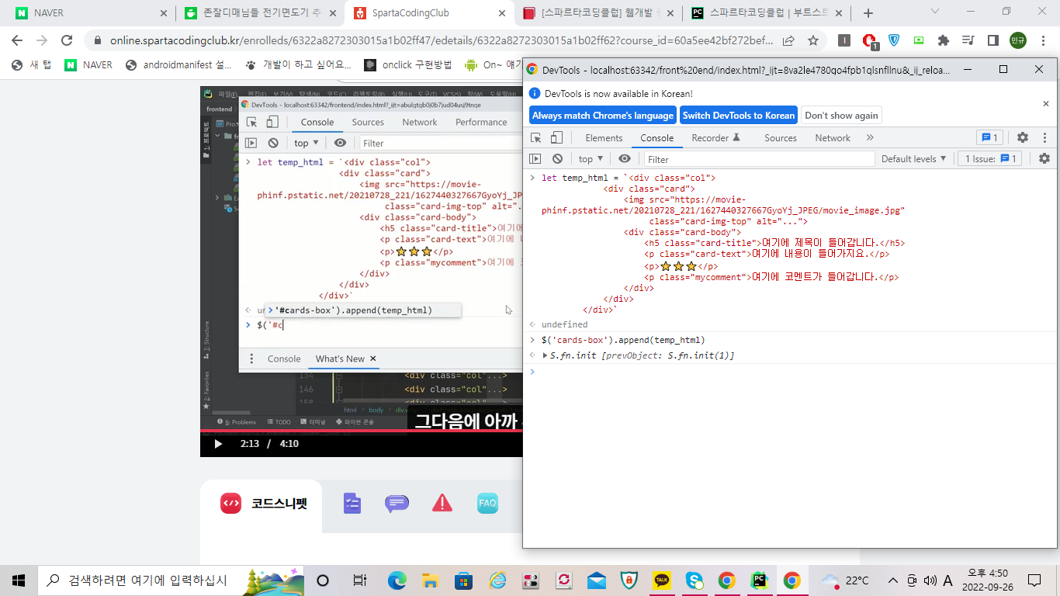Image resolution: width=1060 pixels, height=596 pixels.
Task: Open tab search dropdown in Chrome
Action: click(934, 12)
